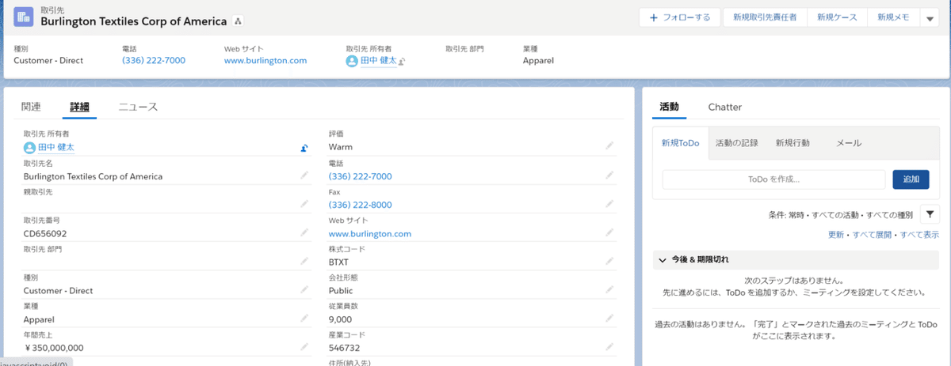Click CD656092 account number value
The image size is (951, 366).
point(45,234)
